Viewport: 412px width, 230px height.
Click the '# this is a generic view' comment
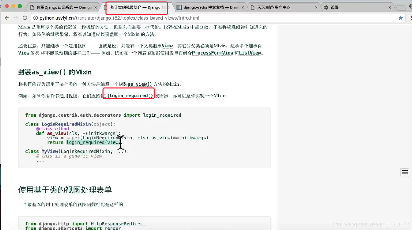pos(69,156)
